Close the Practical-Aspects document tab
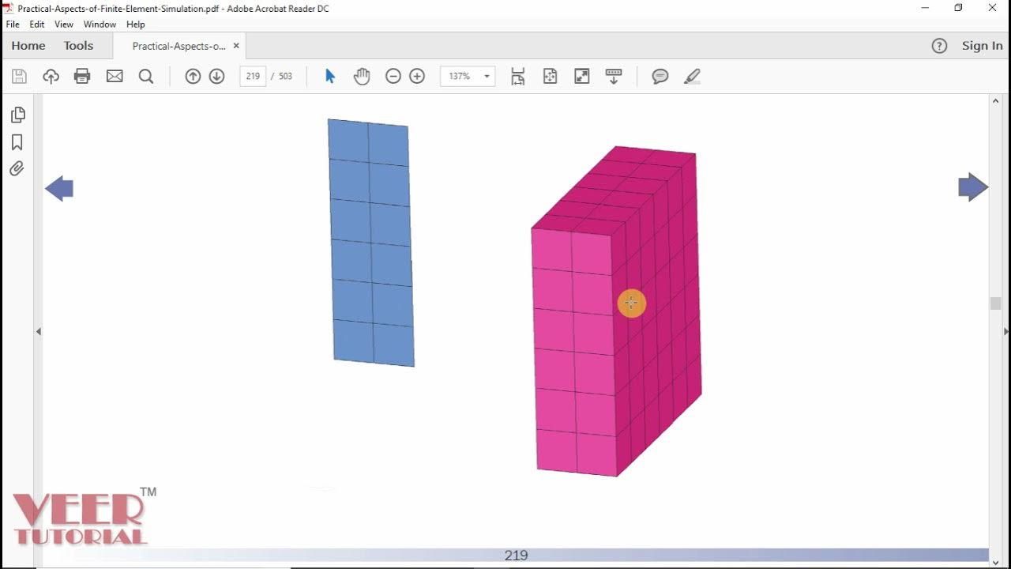Image resolution: width=1011 pixels, height=569 pixels. pyautogui.click(x=236, y=46)
